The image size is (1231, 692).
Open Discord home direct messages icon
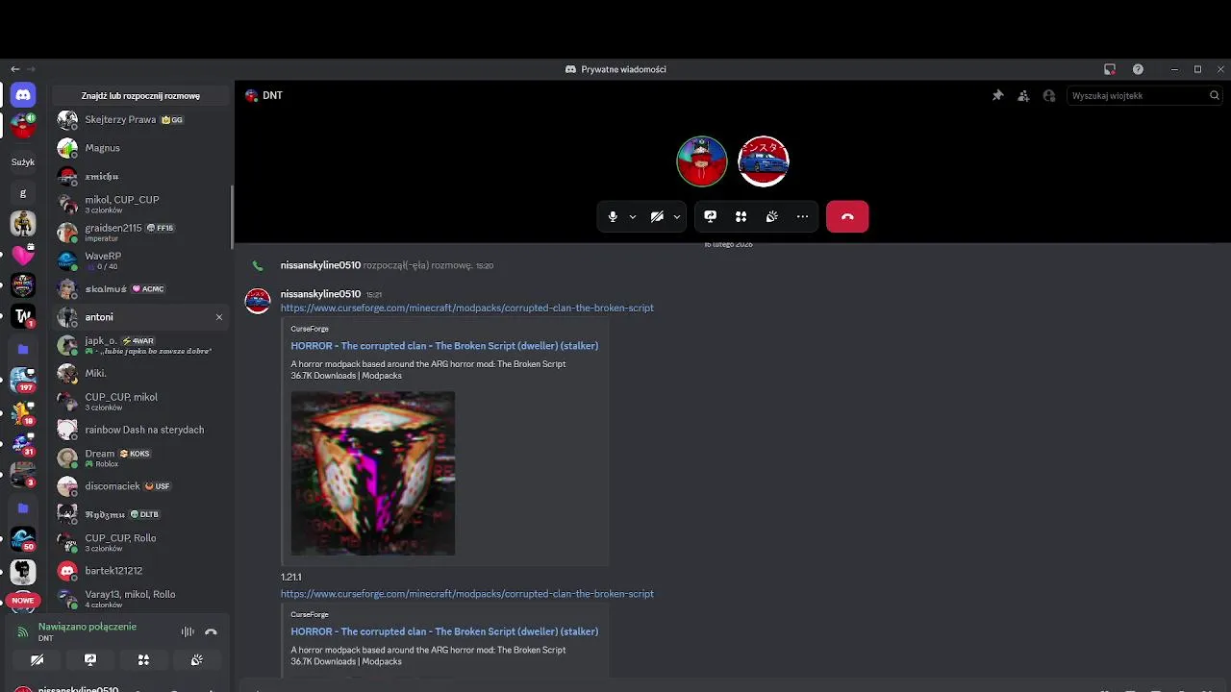(x=23, y=95)
